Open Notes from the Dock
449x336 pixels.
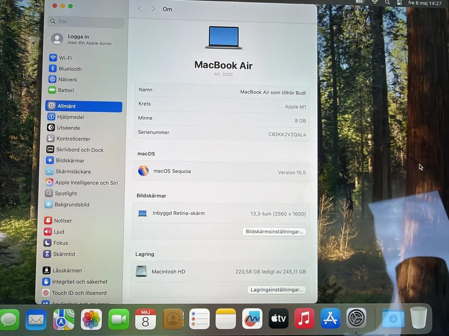point(226,319)
